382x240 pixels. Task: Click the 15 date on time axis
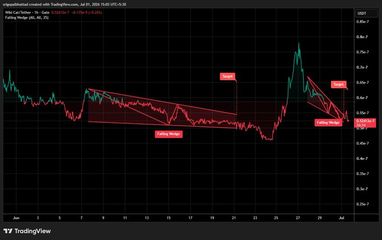[x=169, y=218]
